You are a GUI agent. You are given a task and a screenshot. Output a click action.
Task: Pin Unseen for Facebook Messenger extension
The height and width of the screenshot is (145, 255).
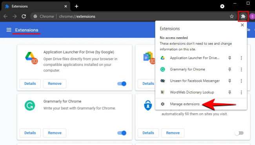tap(229, 81)
